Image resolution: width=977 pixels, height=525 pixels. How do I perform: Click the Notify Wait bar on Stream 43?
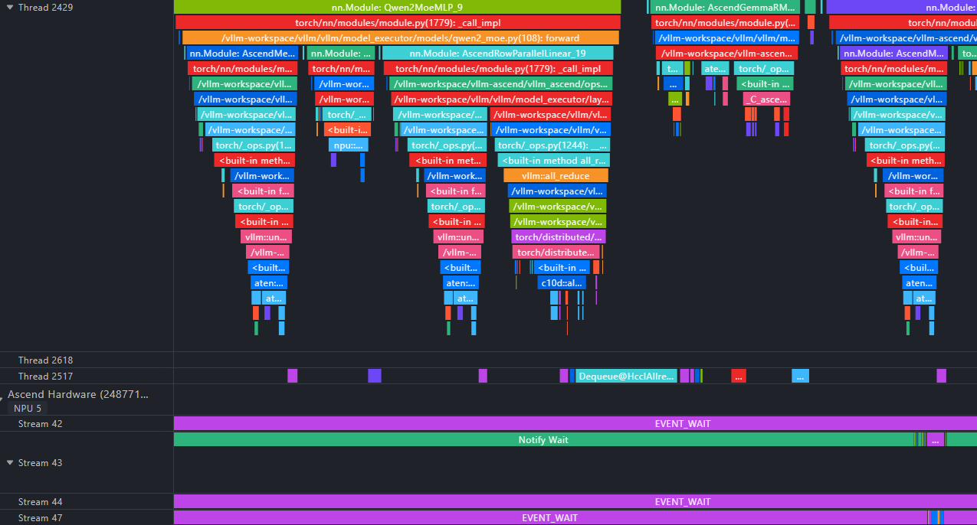point(543,439)
